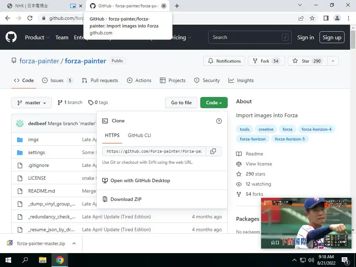Click the volume speaker tray icon
This screenshot has width=356, height=267.
tap(311, 260)
